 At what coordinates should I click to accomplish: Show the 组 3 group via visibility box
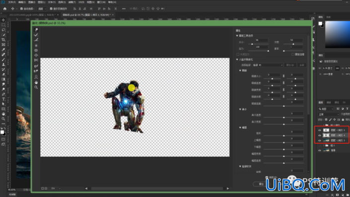(x=319, y=146)
